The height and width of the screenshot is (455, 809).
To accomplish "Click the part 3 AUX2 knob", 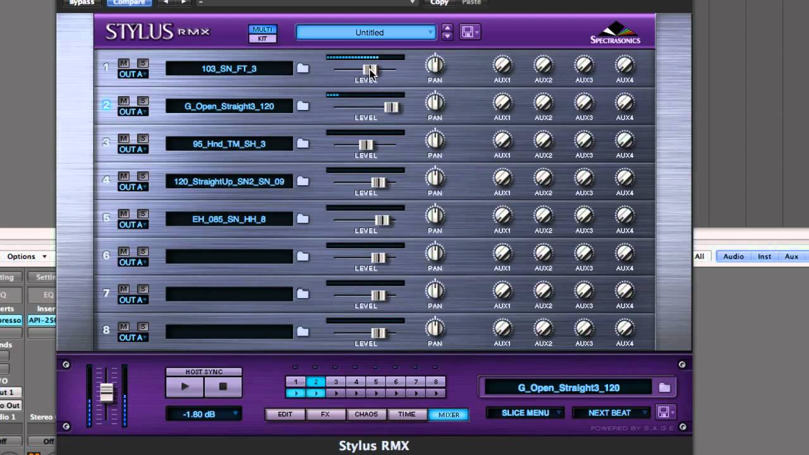I will pos(543,140).
